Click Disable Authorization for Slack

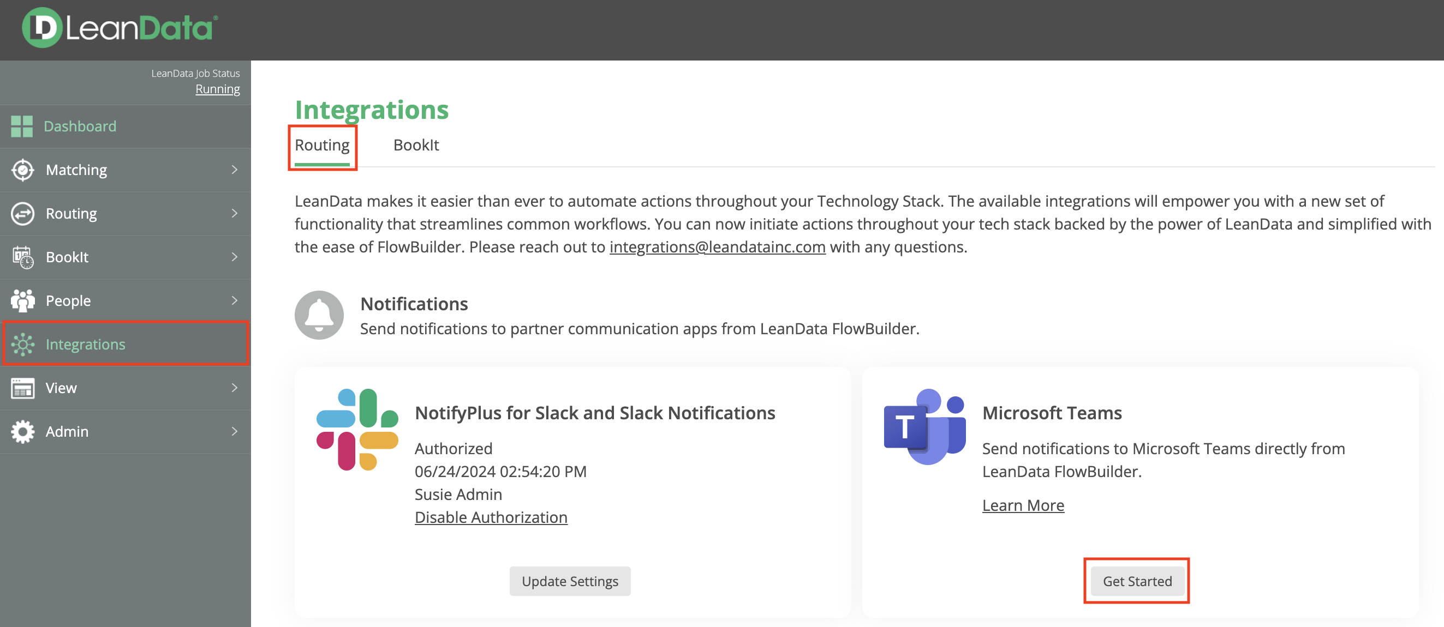point(491,517)
